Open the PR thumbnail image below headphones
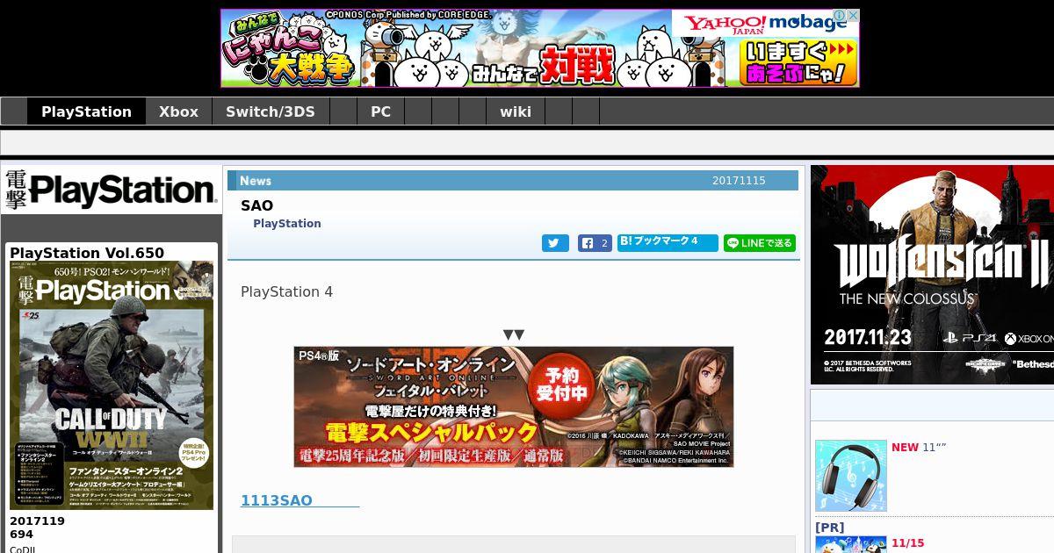The image size is (1054, 553). tap(851, 545)
